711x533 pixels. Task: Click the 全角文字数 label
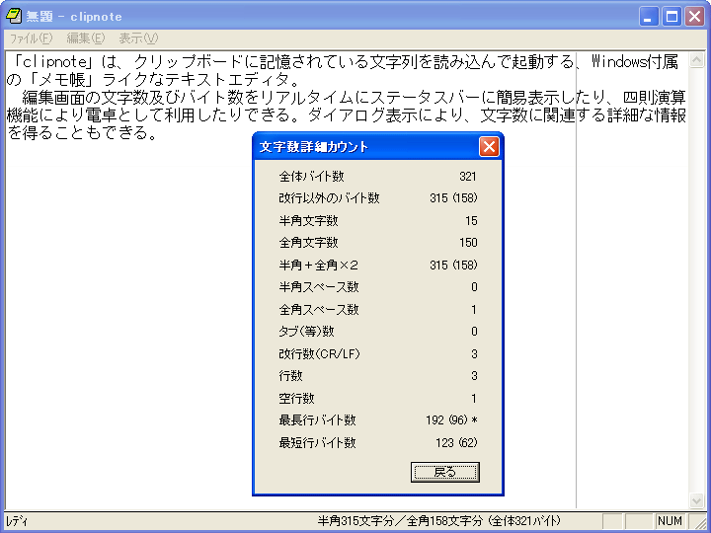coord(309,243)
